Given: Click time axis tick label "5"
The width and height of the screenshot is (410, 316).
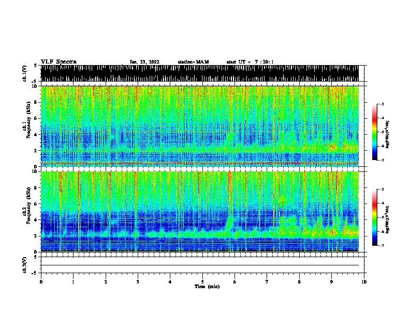Looking at the screenshot, I should (x=202, y=282).
